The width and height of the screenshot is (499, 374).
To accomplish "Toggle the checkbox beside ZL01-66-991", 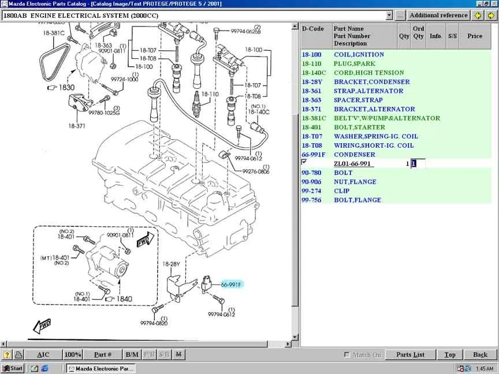I will [304, 162].
